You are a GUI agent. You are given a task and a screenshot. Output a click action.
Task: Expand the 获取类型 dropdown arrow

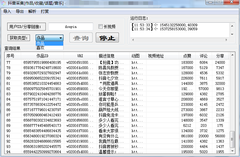tap(61, 38)
